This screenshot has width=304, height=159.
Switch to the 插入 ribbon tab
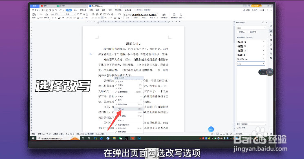(75, 10)
